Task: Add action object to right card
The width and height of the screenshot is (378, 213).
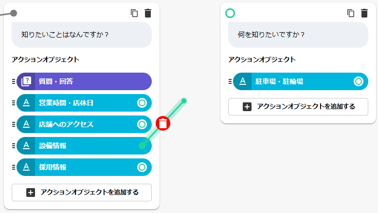Action: click(298, 107)
